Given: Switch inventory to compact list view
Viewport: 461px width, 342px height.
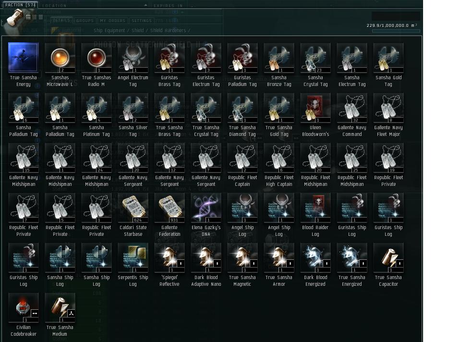Looking at the screenshot, I should click(x=41, y=17).
